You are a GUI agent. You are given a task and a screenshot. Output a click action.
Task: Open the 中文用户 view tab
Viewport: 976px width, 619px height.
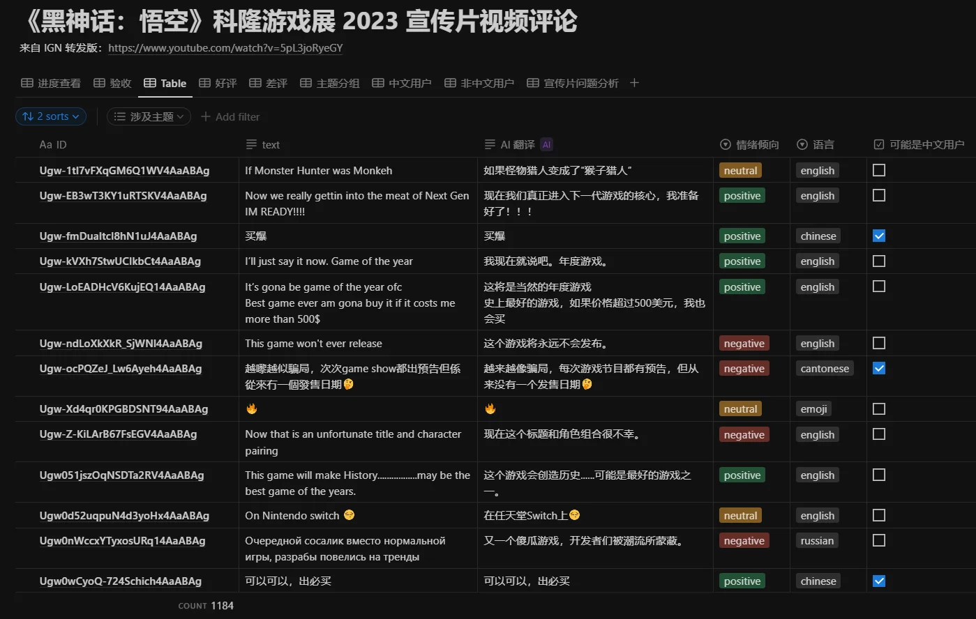point(401,83)
